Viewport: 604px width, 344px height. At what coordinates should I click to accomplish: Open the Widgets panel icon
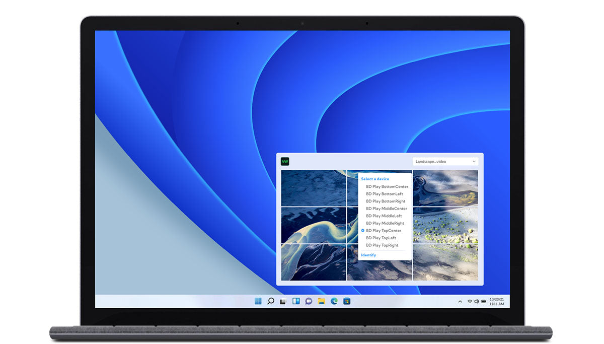(x=296, y=301)
